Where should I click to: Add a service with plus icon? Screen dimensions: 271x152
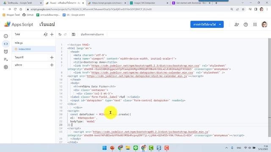point(52,65)
